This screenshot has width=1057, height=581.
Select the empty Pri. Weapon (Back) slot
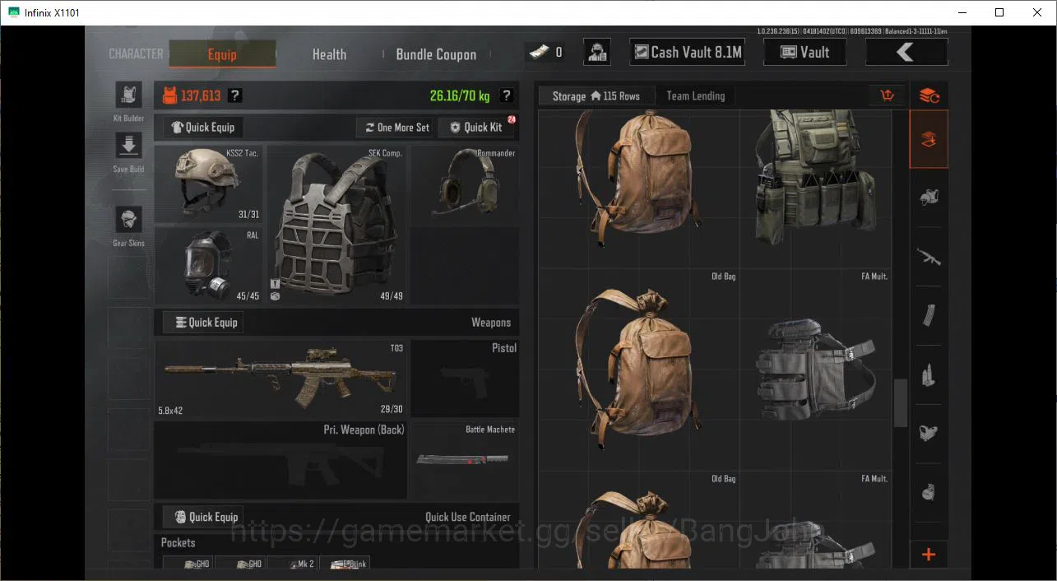coord(280,461)
